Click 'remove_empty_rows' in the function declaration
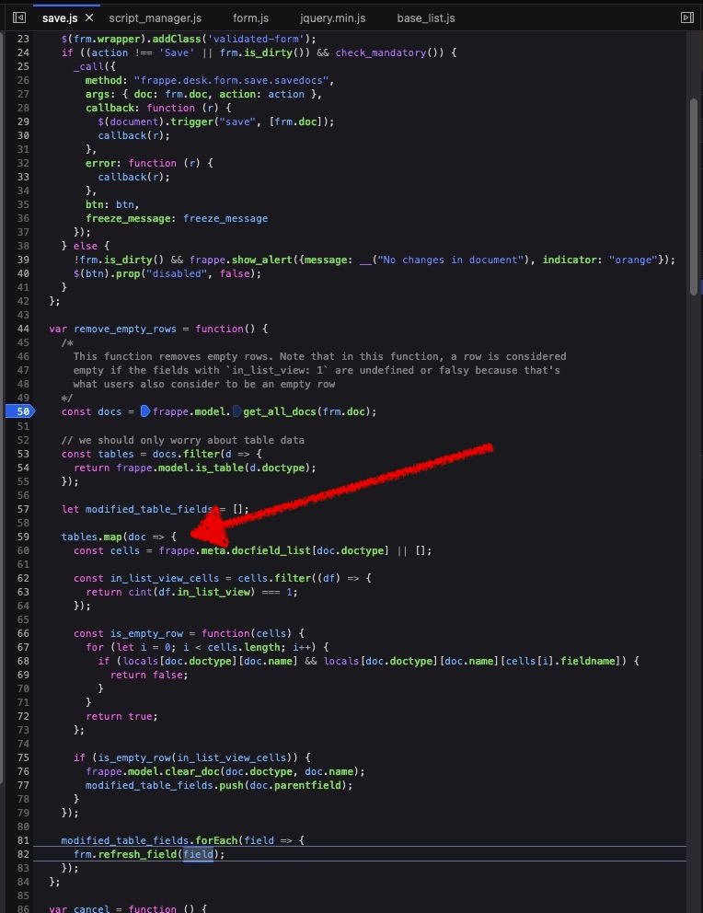This screenshot has height=913, width=703. point(125,329)
